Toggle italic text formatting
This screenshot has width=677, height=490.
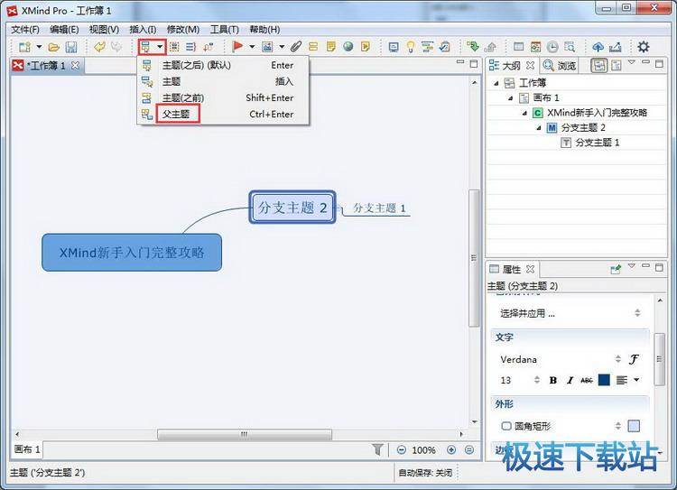[x=570, y=380]
